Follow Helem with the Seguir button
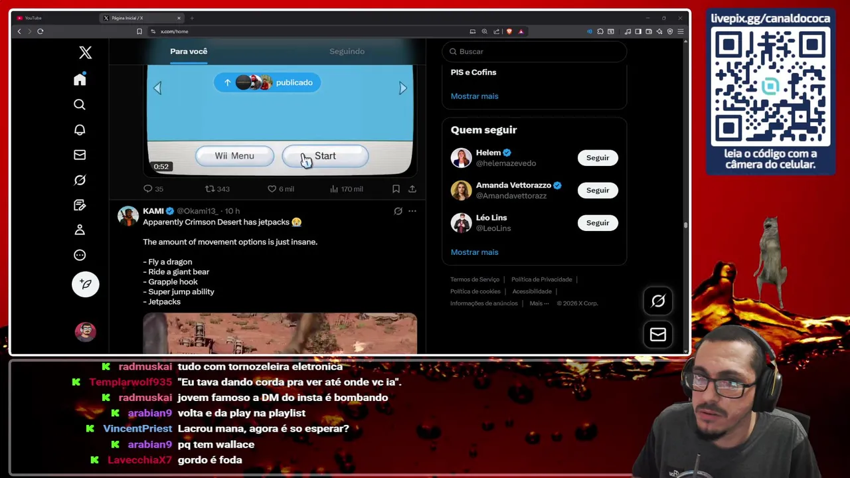The width and height of the screenshot is (850, 478). [x=598, y=158]
